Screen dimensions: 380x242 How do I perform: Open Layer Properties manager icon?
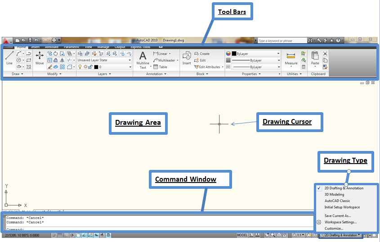pyautogui.click(x=80, y=54)
